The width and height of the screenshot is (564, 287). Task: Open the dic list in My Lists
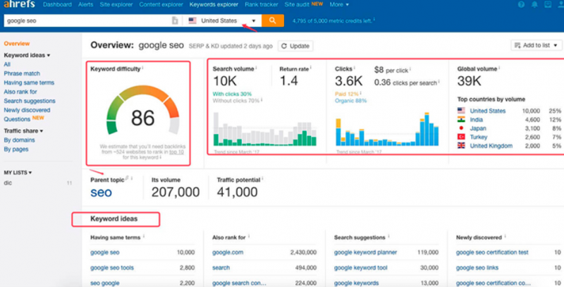[x=8, y=183]
